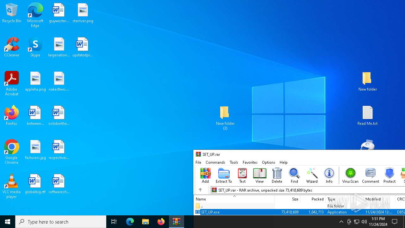Select the respectivei Word document icon
This screenshot has height=228, width=405.
(59, 150)
